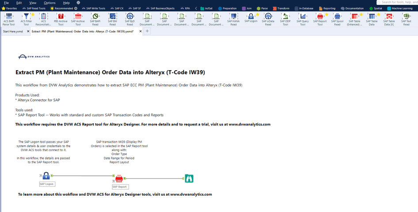Open the SAP BusinessObjects category

[160, 8]
